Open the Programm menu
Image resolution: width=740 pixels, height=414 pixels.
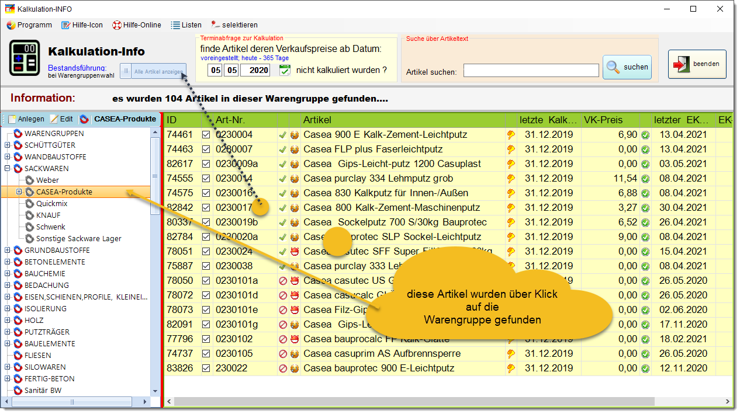[x=29, y=25]
